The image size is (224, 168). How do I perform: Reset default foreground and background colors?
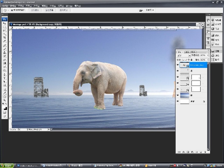click(x=3, y=104)
